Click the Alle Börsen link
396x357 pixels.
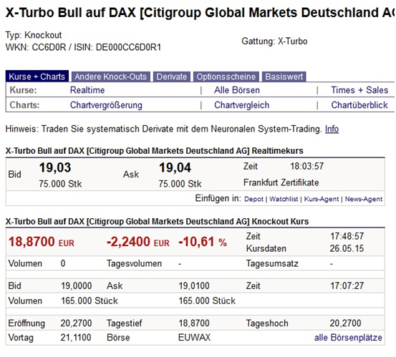pyautogui.click(x=237, y=90)
